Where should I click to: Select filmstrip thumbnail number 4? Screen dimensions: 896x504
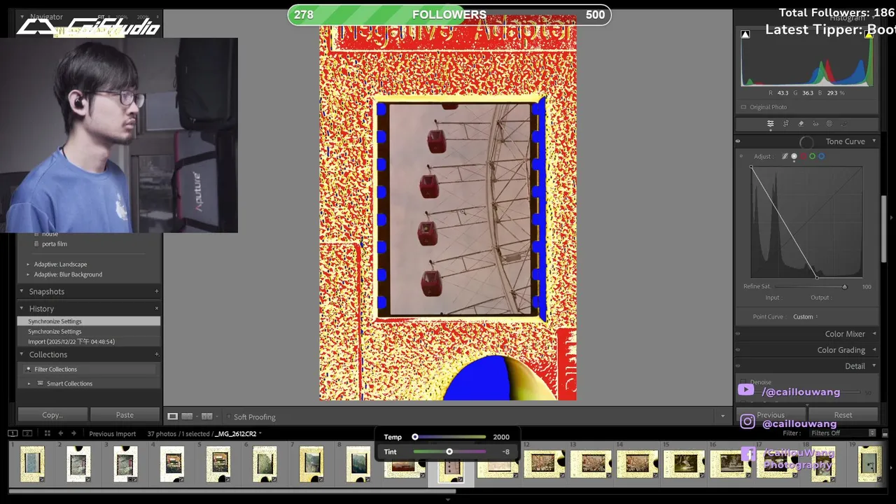pos(172,463)
